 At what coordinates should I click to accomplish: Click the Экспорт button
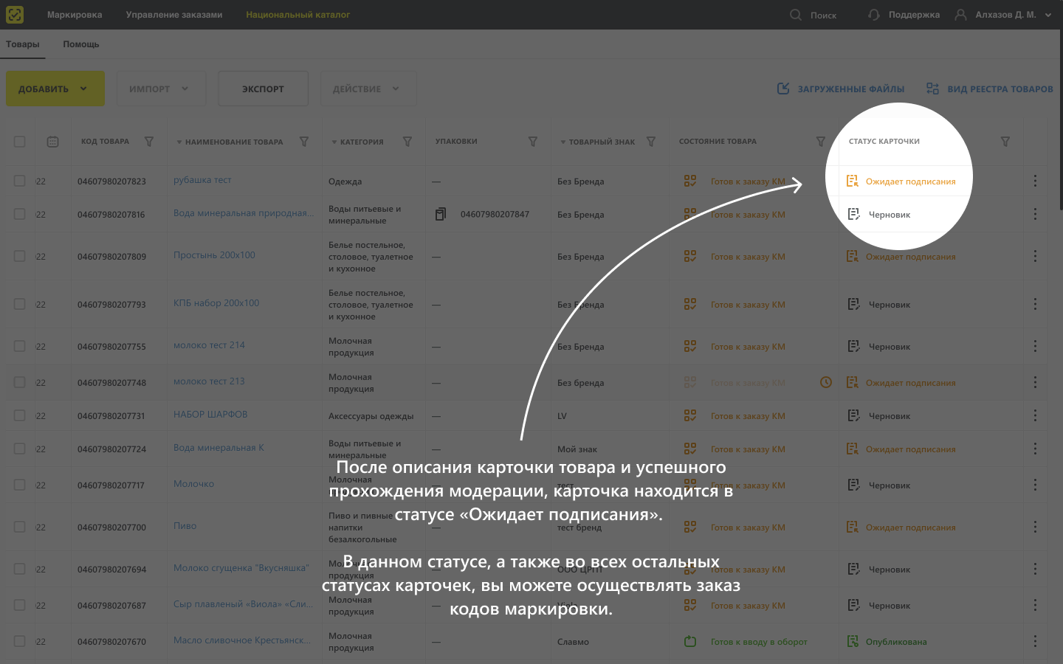(x=263, y=89)
